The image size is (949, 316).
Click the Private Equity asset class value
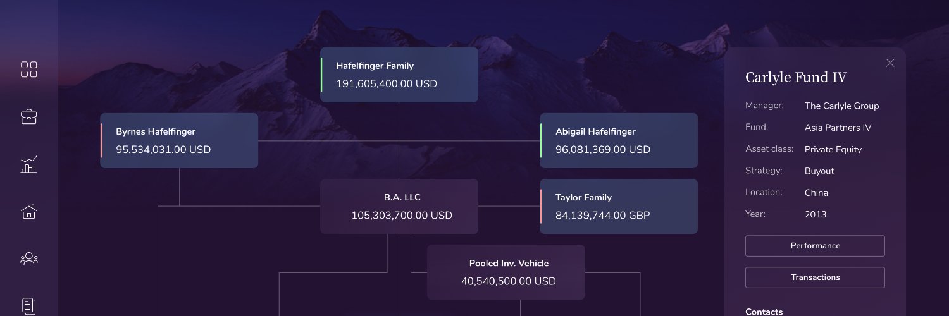click(x=833, y=150)
